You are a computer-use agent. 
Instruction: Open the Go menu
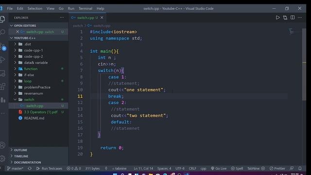(61, 9)
